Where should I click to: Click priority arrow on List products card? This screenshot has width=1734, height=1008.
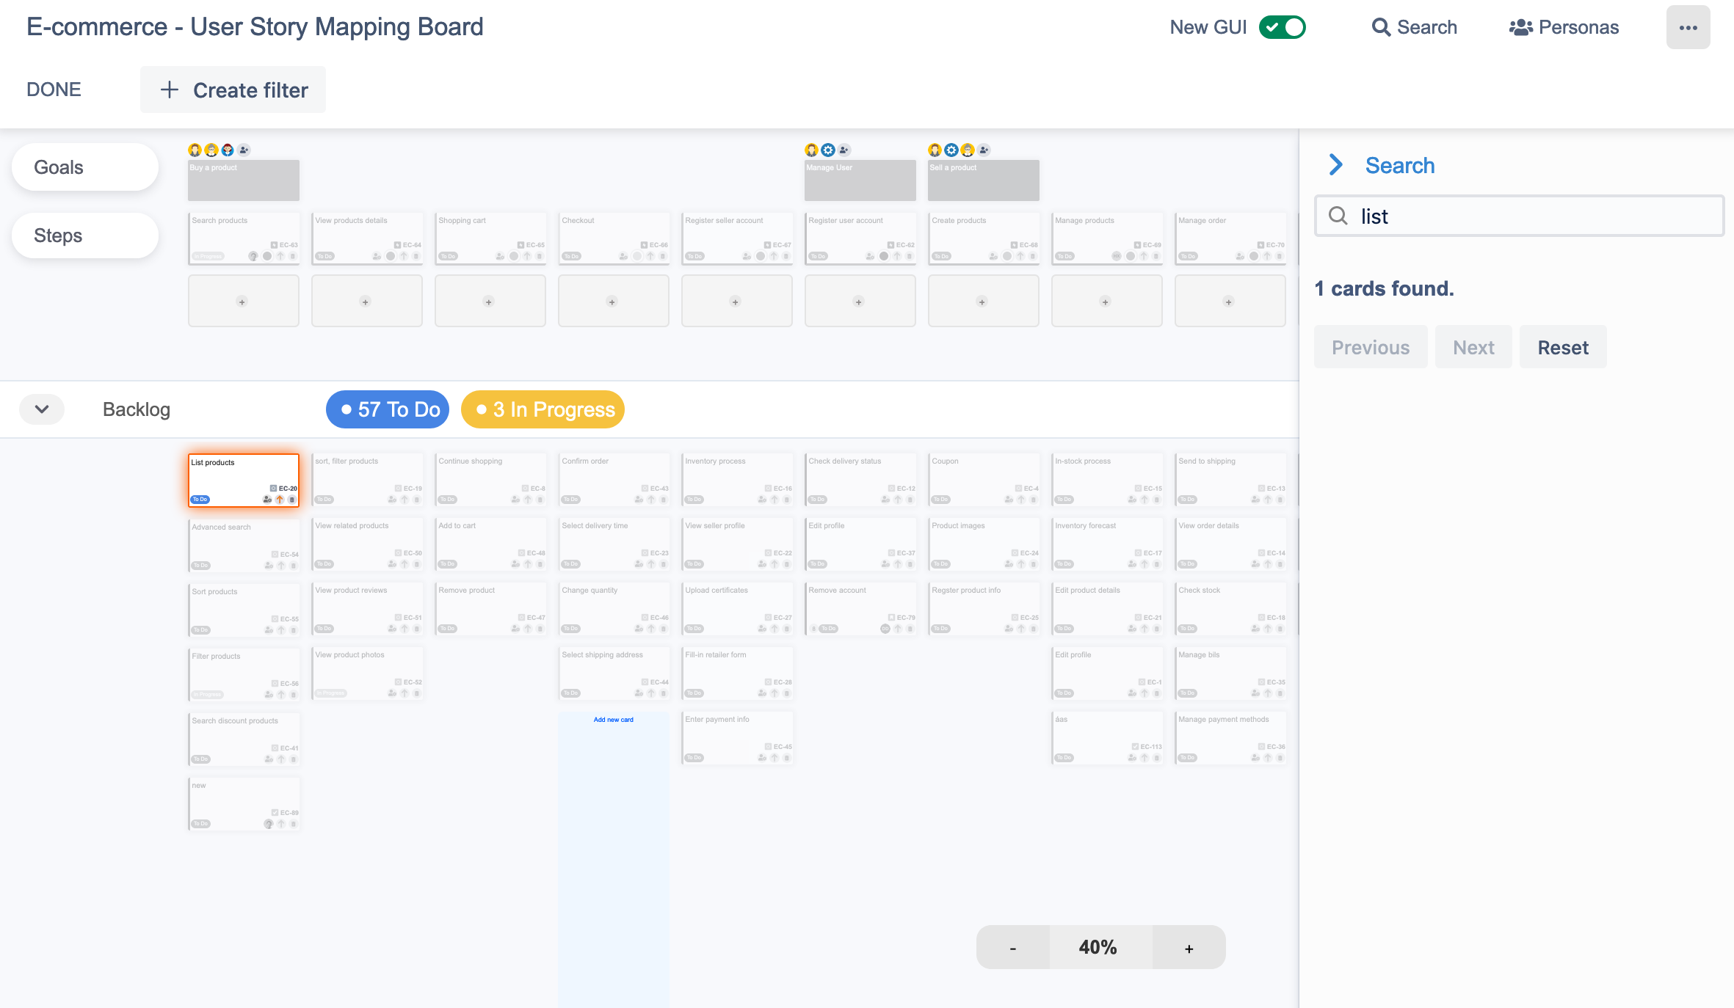[x=280, y=500]
